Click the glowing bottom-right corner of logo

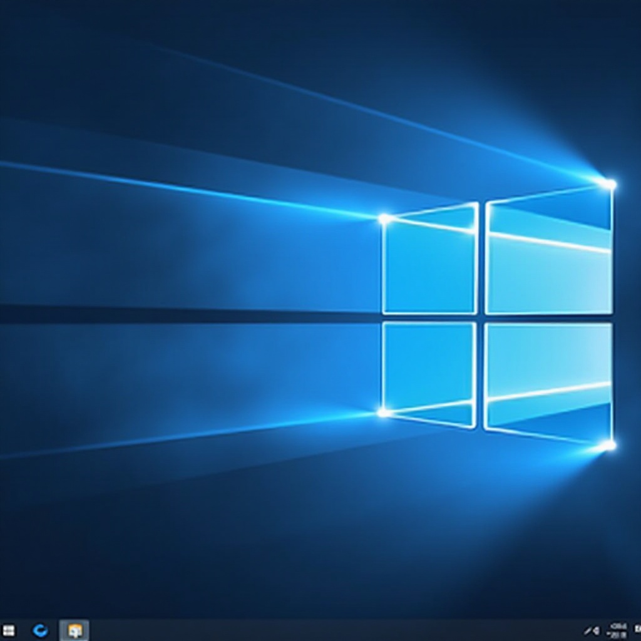(608, 445)
